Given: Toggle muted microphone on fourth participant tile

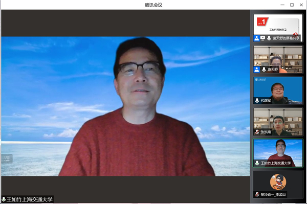Looking at the screenshot, I should point(257,132).
